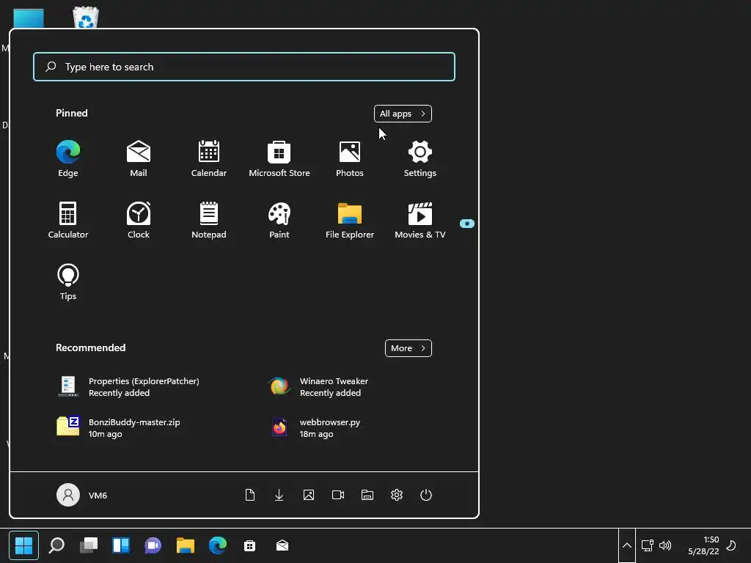The width and height of the screenshot is (751, 563).
Task: Open Microsoft Store from the taskbar
Action: [x=249, y=545]
